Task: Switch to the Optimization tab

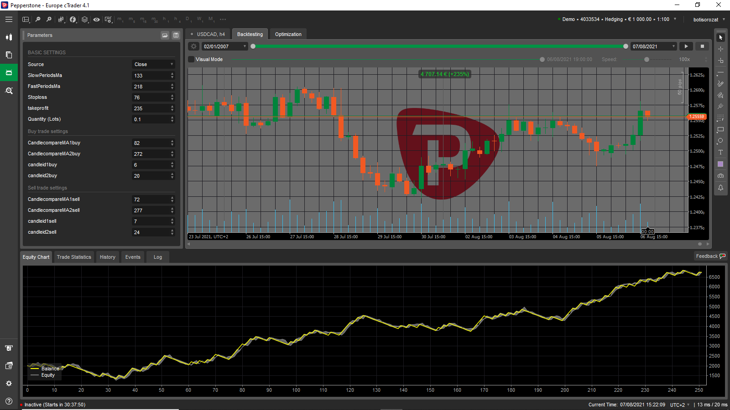Action: [288, 34]
